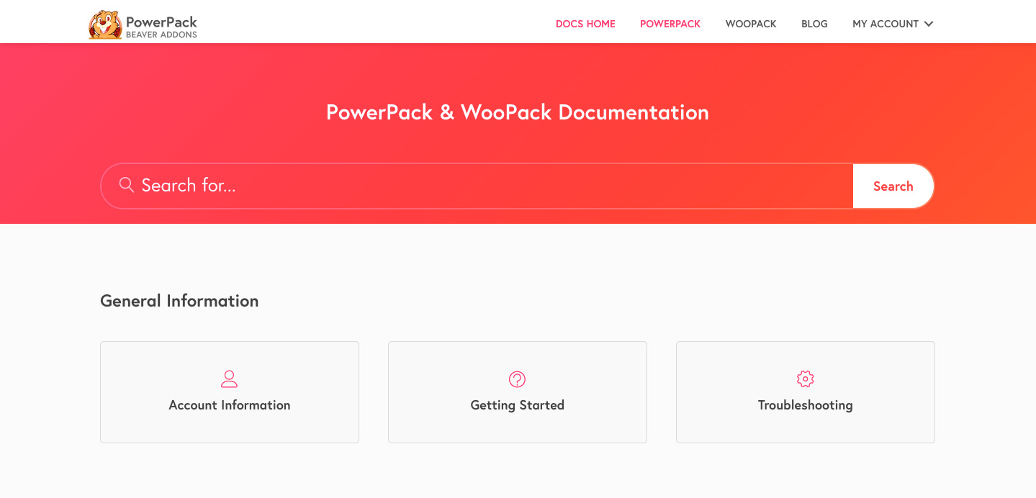
Task: Click the magnifying glass search icon
Action: click(127, 185)
